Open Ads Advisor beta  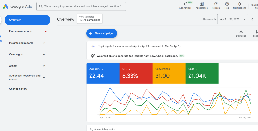point(185,5)
